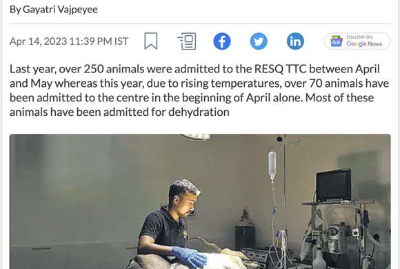Click the Google News logo icon
Viewport: 400px width, 269px height.
tap(337, 41)
